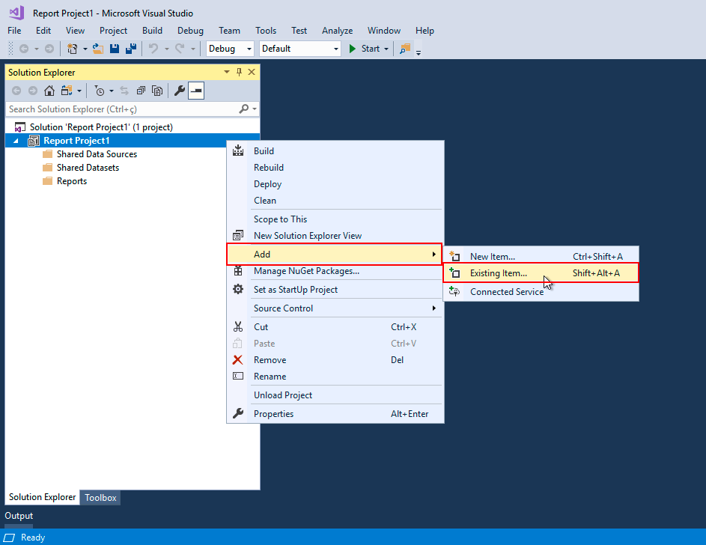Select Properties in the context menu

click(335, 414)
